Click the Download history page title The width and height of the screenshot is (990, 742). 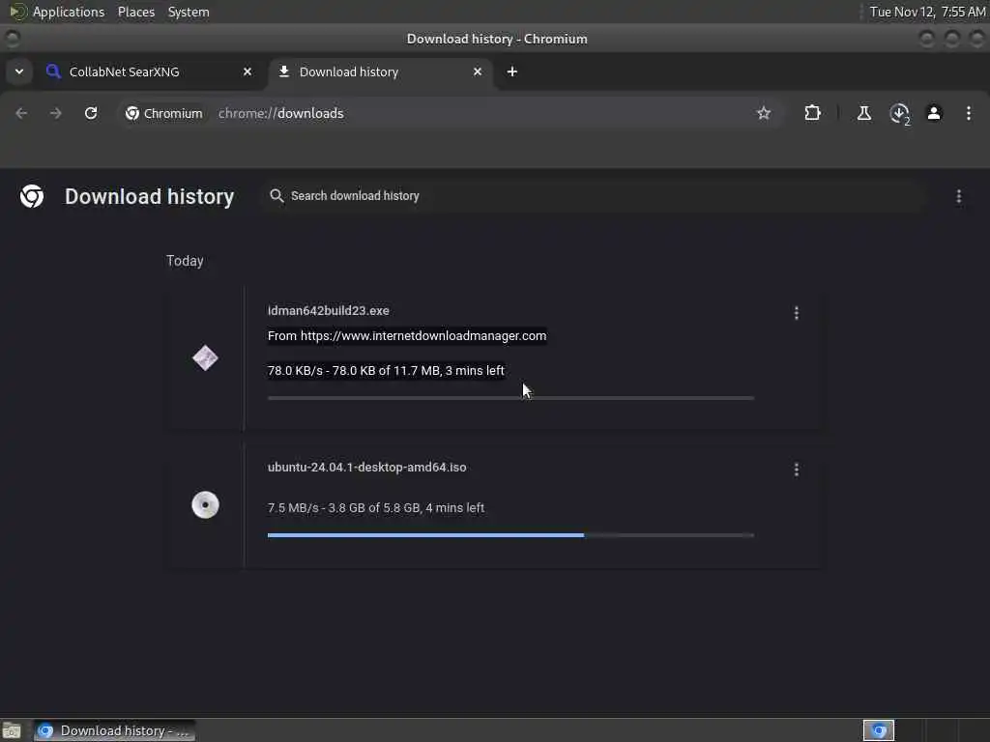150,197
